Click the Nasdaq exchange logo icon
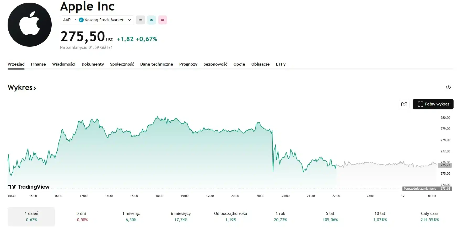 click(x=81, y=20)
